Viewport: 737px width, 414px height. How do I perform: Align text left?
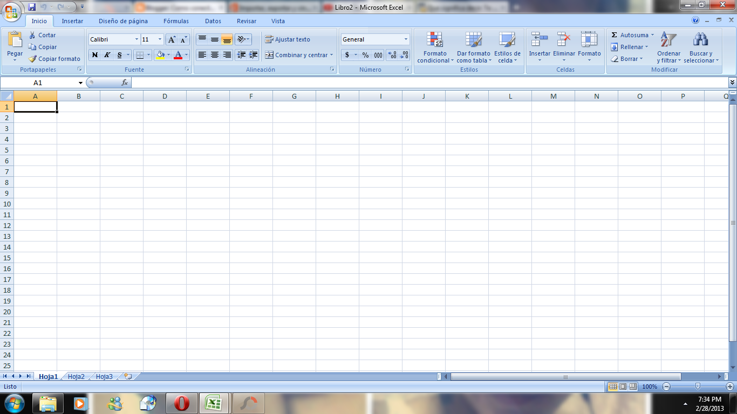pos(202,55)
